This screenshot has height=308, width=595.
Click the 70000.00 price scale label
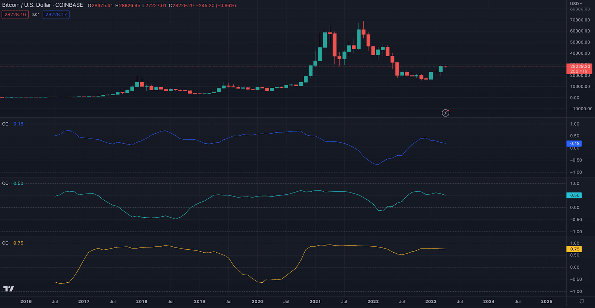[580, 20]
